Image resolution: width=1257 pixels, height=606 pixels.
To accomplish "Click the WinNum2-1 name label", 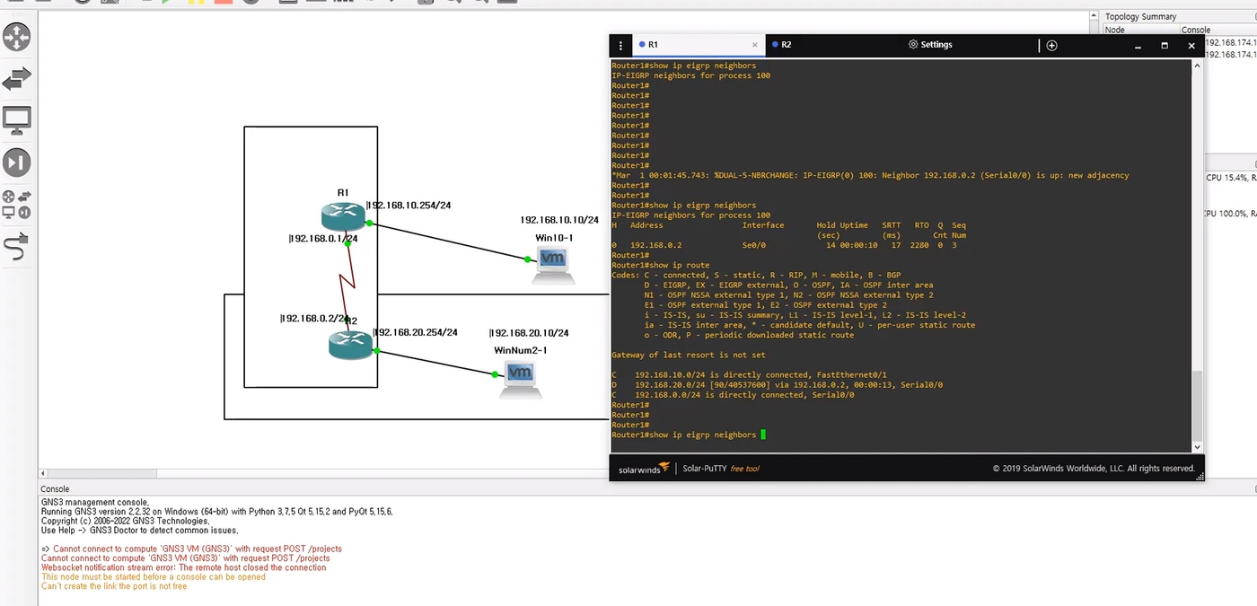I will pos(520,350).
